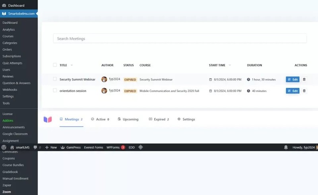Select Zoom in the sidebar

(x=7, y=192)
